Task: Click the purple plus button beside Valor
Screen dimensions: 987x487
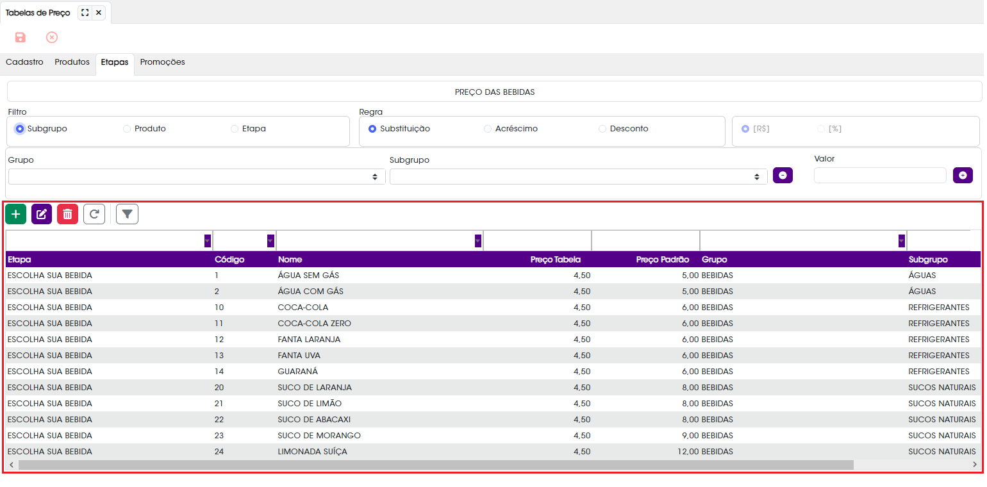Action: 963,176
